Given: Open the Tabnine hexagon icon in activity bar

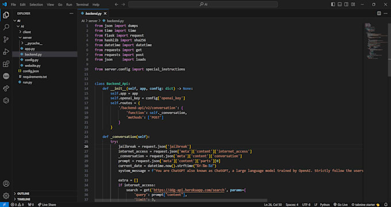Looking at the screenshot, I should click(6, 100).
